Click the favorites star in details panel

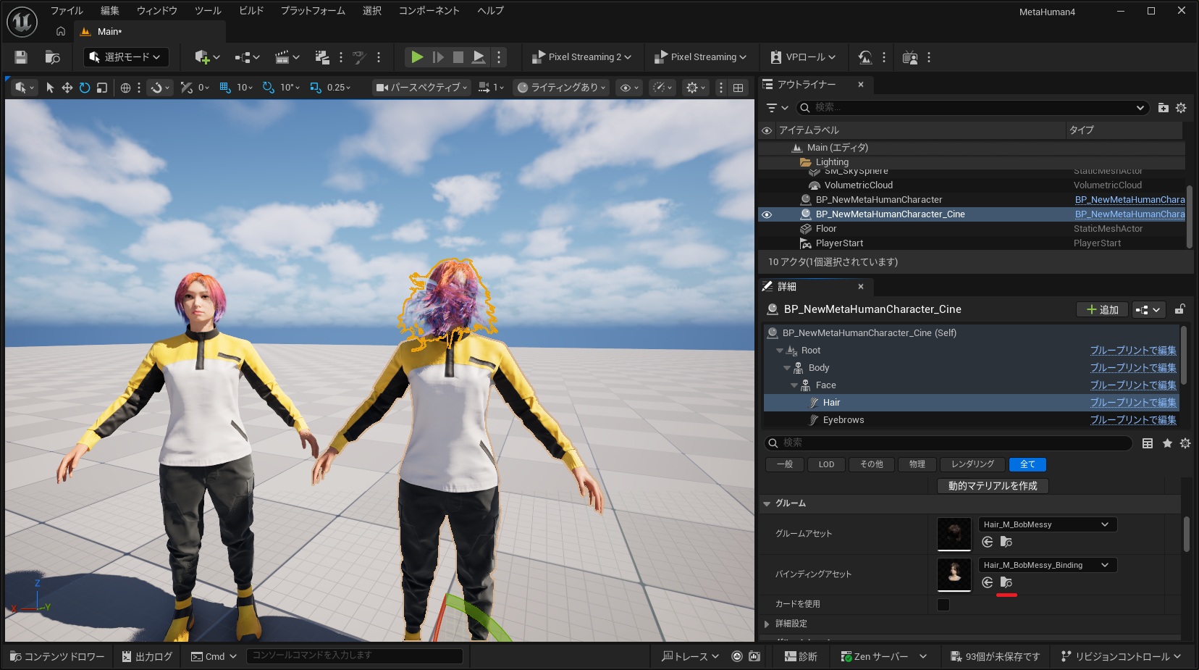click(x=1167, y=443)
